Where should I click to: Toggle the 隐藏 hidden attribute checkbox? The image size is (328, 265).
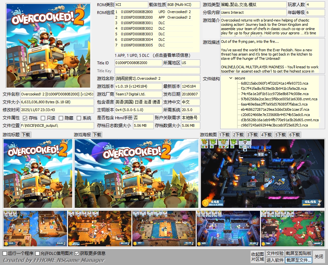pos(61,118)
